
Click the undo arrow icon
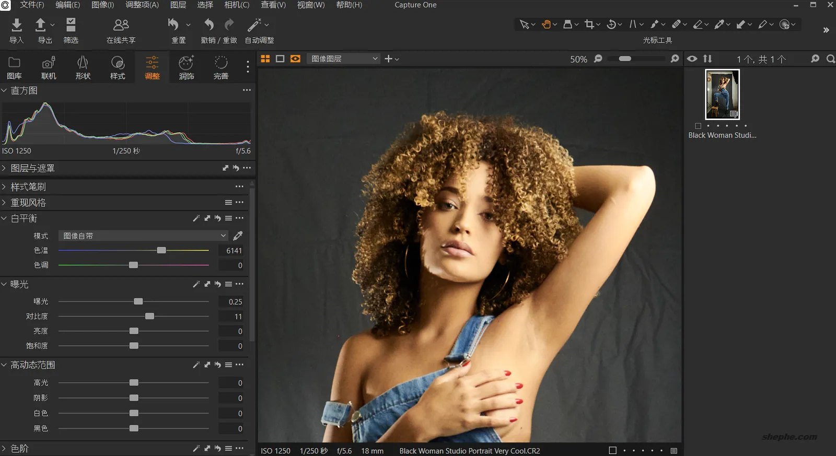coord(209,25)
